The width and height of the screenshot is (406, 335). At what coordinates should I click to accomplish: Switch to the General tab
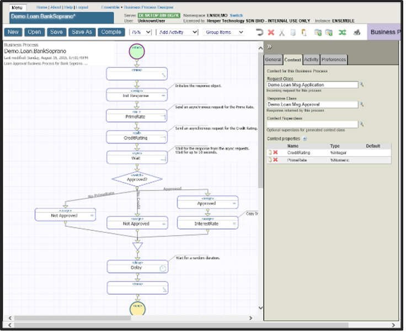(273, 60)
